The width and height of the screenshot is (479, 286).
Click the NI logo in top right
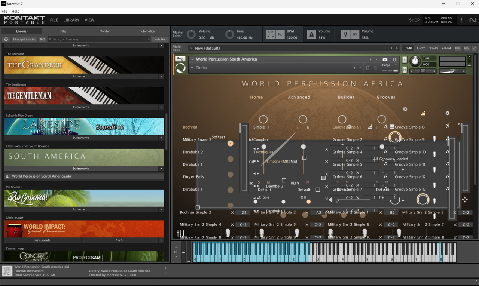point(473,20)
